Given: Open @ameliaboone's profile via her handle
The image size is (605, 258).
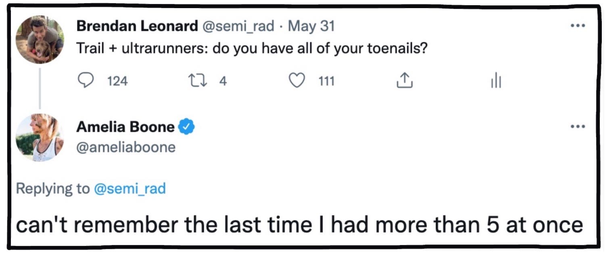Looking at the screenshot, I should [x=125, y=147].
